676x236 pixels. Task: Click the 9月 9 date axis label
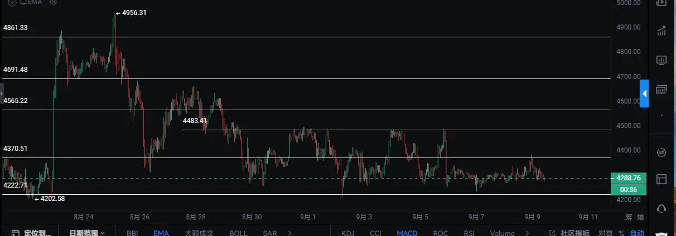[533, 217]
